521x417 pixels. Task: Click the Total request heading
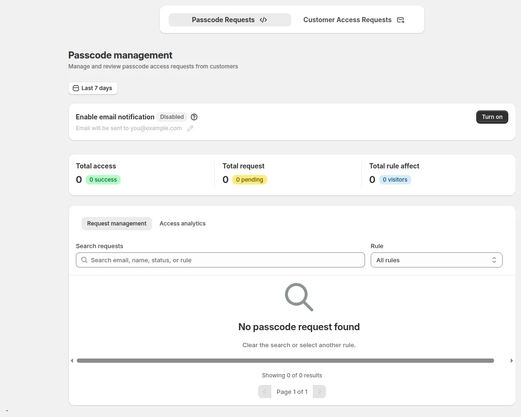coord(244,166)
